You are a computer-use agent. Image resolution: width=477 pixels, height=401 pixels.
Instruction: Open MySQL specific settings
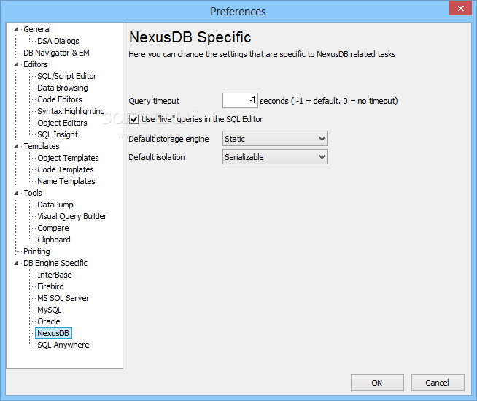pyautogui.click(x=50, y=310)
